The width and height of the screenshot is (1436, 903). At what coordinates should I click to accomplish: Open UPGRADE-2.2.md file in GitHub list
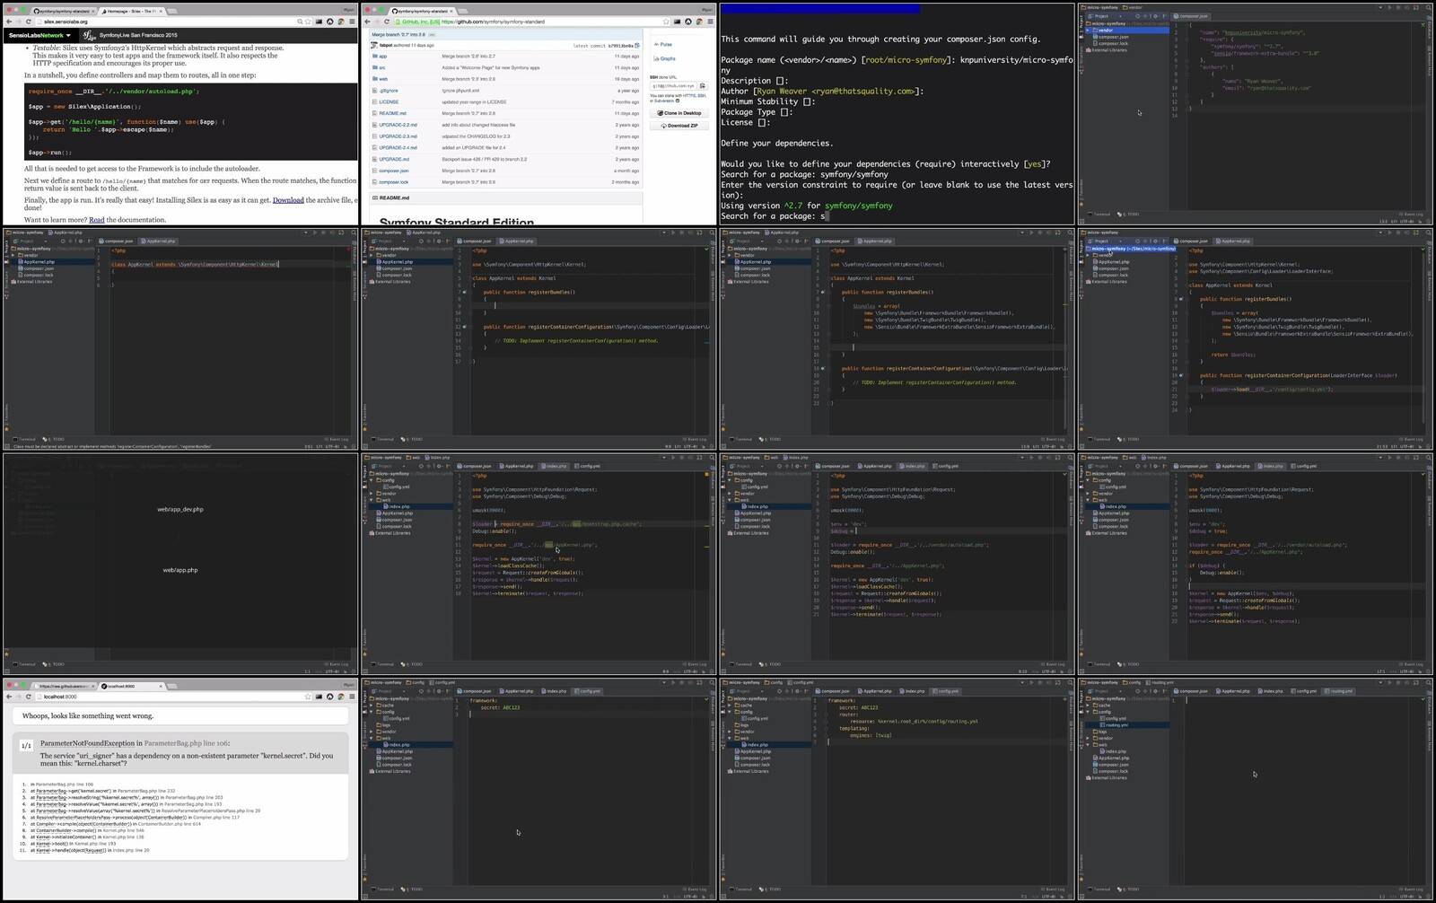tap(398, 125)
